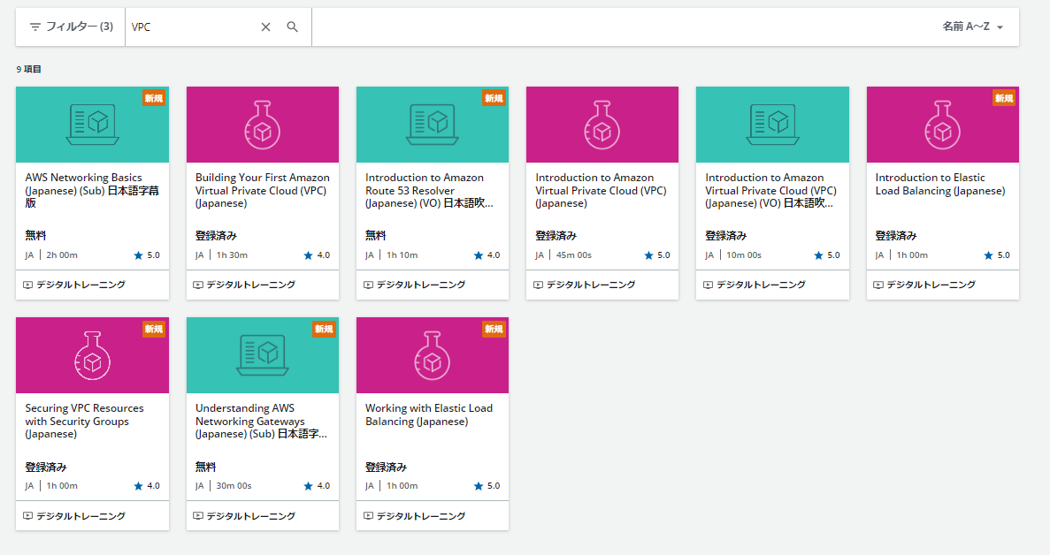Open the filter panel with 3 filters
1050x555 pixels.
[x=71, y=27]
